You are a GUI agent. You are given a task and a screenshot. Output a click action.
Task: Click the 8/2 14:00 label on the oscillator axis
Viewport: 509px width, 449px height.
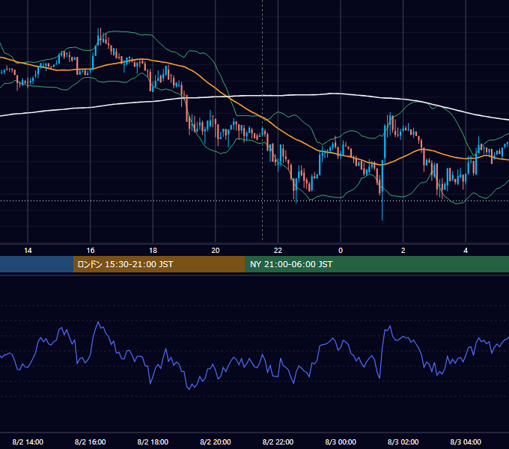click(28, 442)
